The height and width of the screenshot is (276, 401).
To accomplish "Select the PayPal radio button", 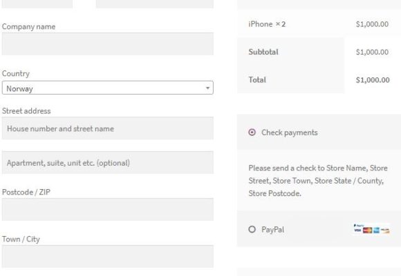I will pyautogui.click(x=252, y=229).
